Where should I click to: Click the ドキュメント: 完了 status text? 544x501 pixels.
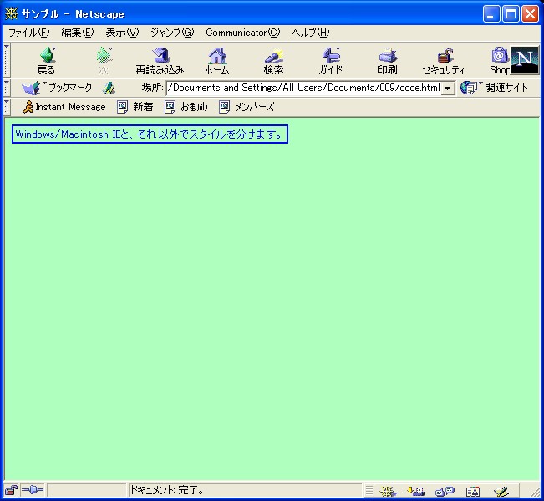coord(166,490)
